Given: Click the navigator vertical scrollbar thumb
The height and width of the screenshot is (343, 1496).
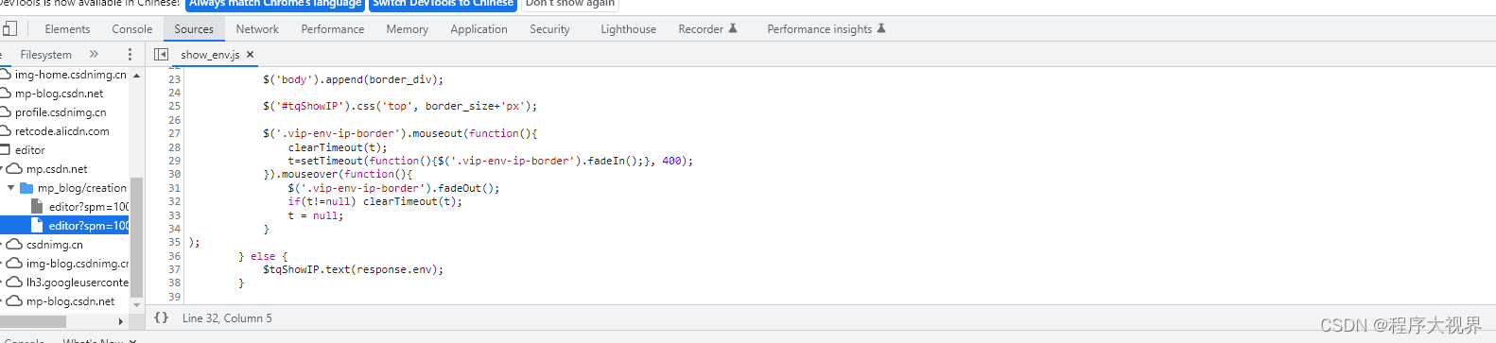Looking at the screenshot, I should pyautogui.click(x=136, y=236).
